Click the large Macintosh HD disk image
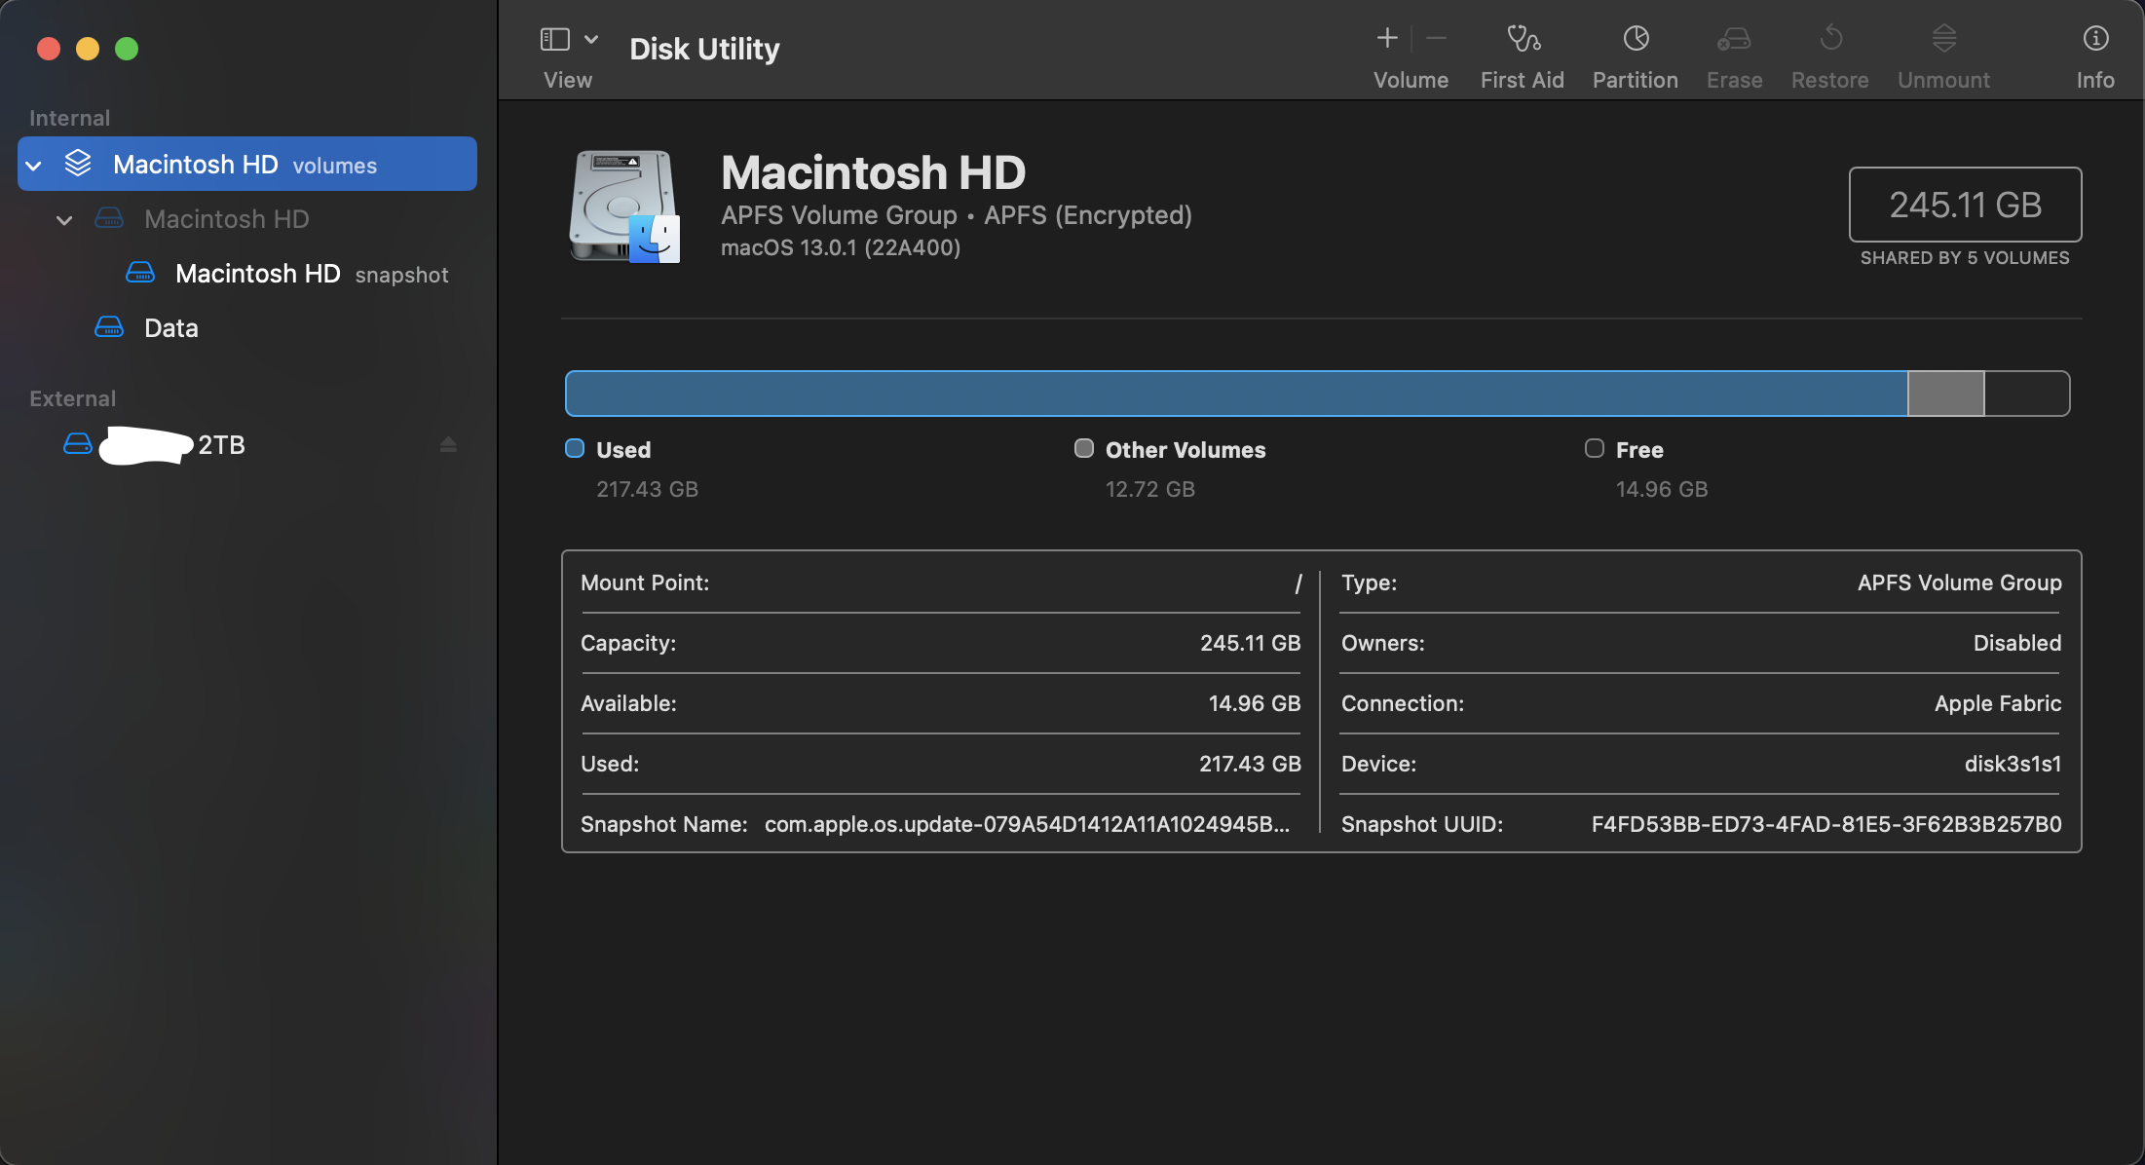Viewport: 2145px width, 1165px height. point(623,206)
